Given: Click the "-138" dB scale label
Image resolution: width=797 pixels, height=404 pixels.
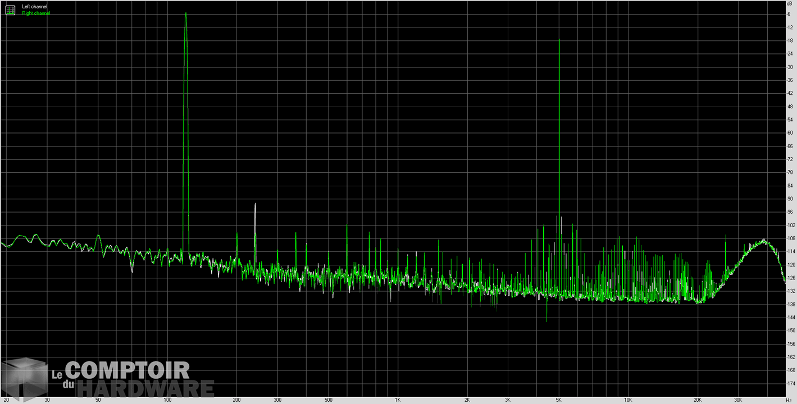Looking at the screenshot, I should [x=791, y=304].
